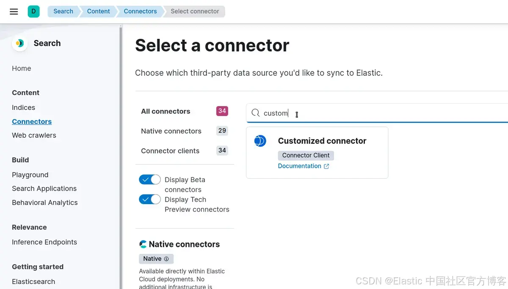Viewport: 508px width, 289px height.
Task: Open Elasticsearch under Getting started
Action: (x=33, y=282)
